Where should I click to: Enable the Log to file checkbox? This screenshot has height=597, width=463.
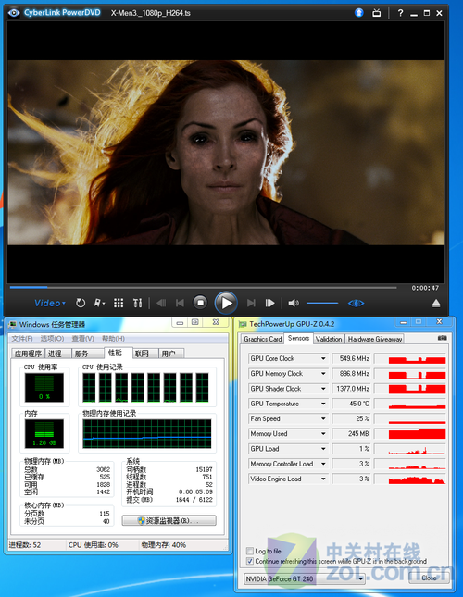(x=250, y=551)
